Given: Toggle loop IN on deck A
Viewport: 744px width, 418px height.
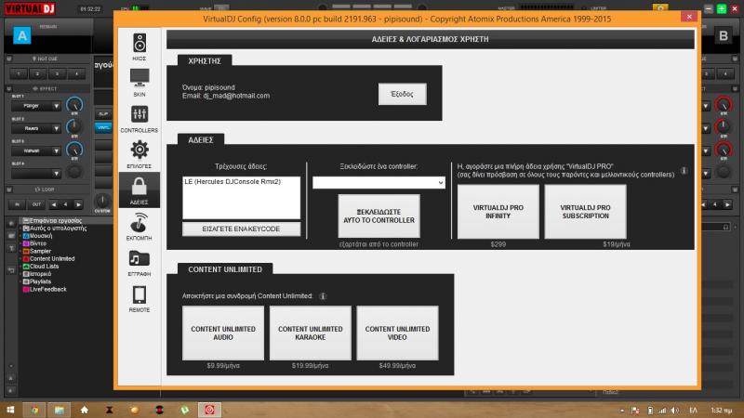Looking at the screenshot, I should click(18, 204).
